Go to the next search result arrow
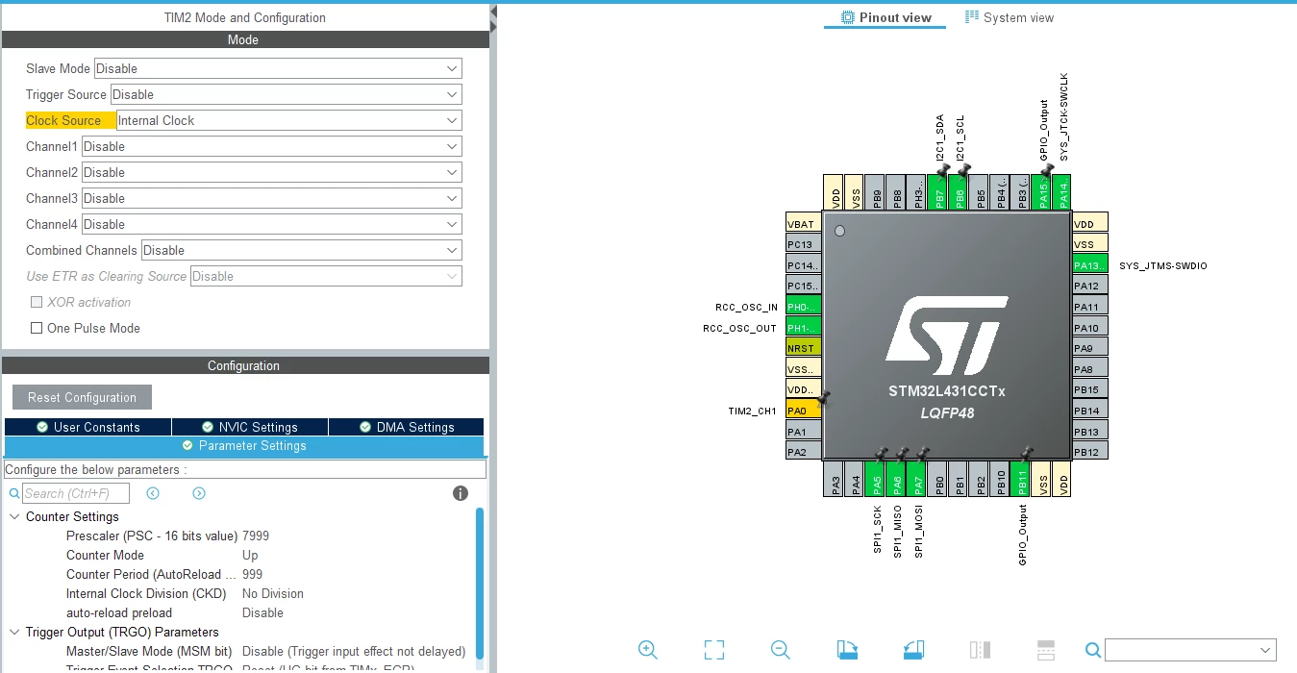The image size is (1297, 673). (x=199, y=493)
